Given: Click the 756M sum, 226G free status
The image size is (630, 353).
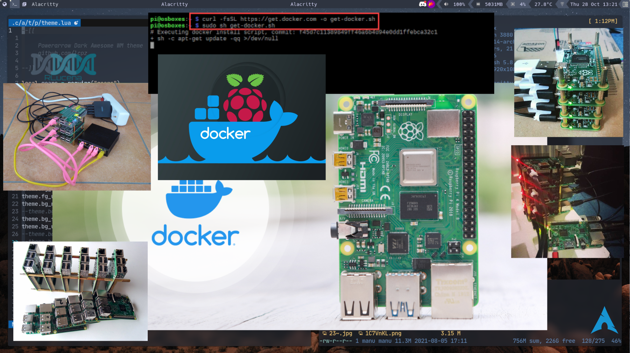Looking at the screenshot, I should tap(544, 341).
